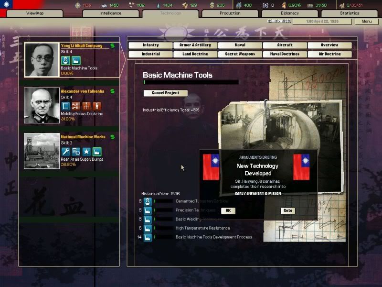Open the Production tab
Screen dimensions: 382x287
pyautogui.click(x=230, y=13)
